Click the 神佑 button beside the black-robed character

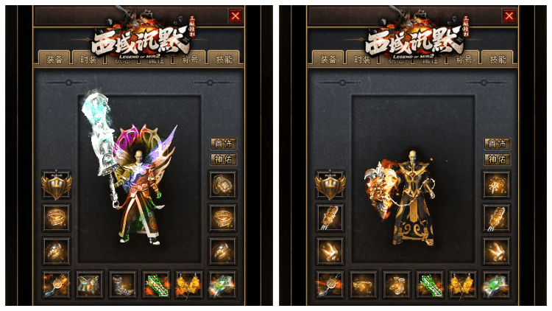pyautogui.click(x=497, y=159)
